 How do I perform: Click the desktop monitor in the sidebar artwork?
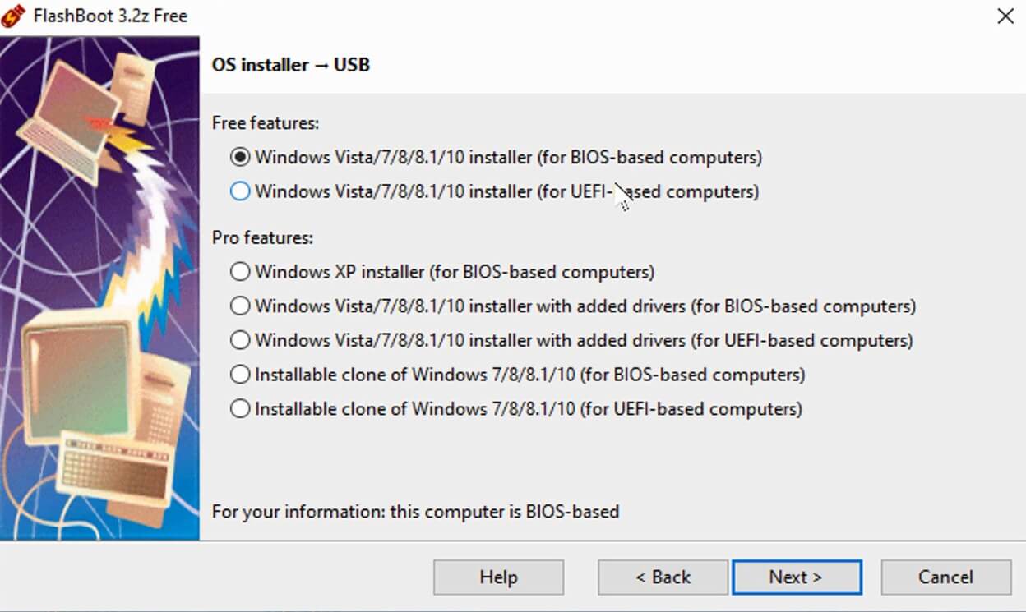coord(76,380)
